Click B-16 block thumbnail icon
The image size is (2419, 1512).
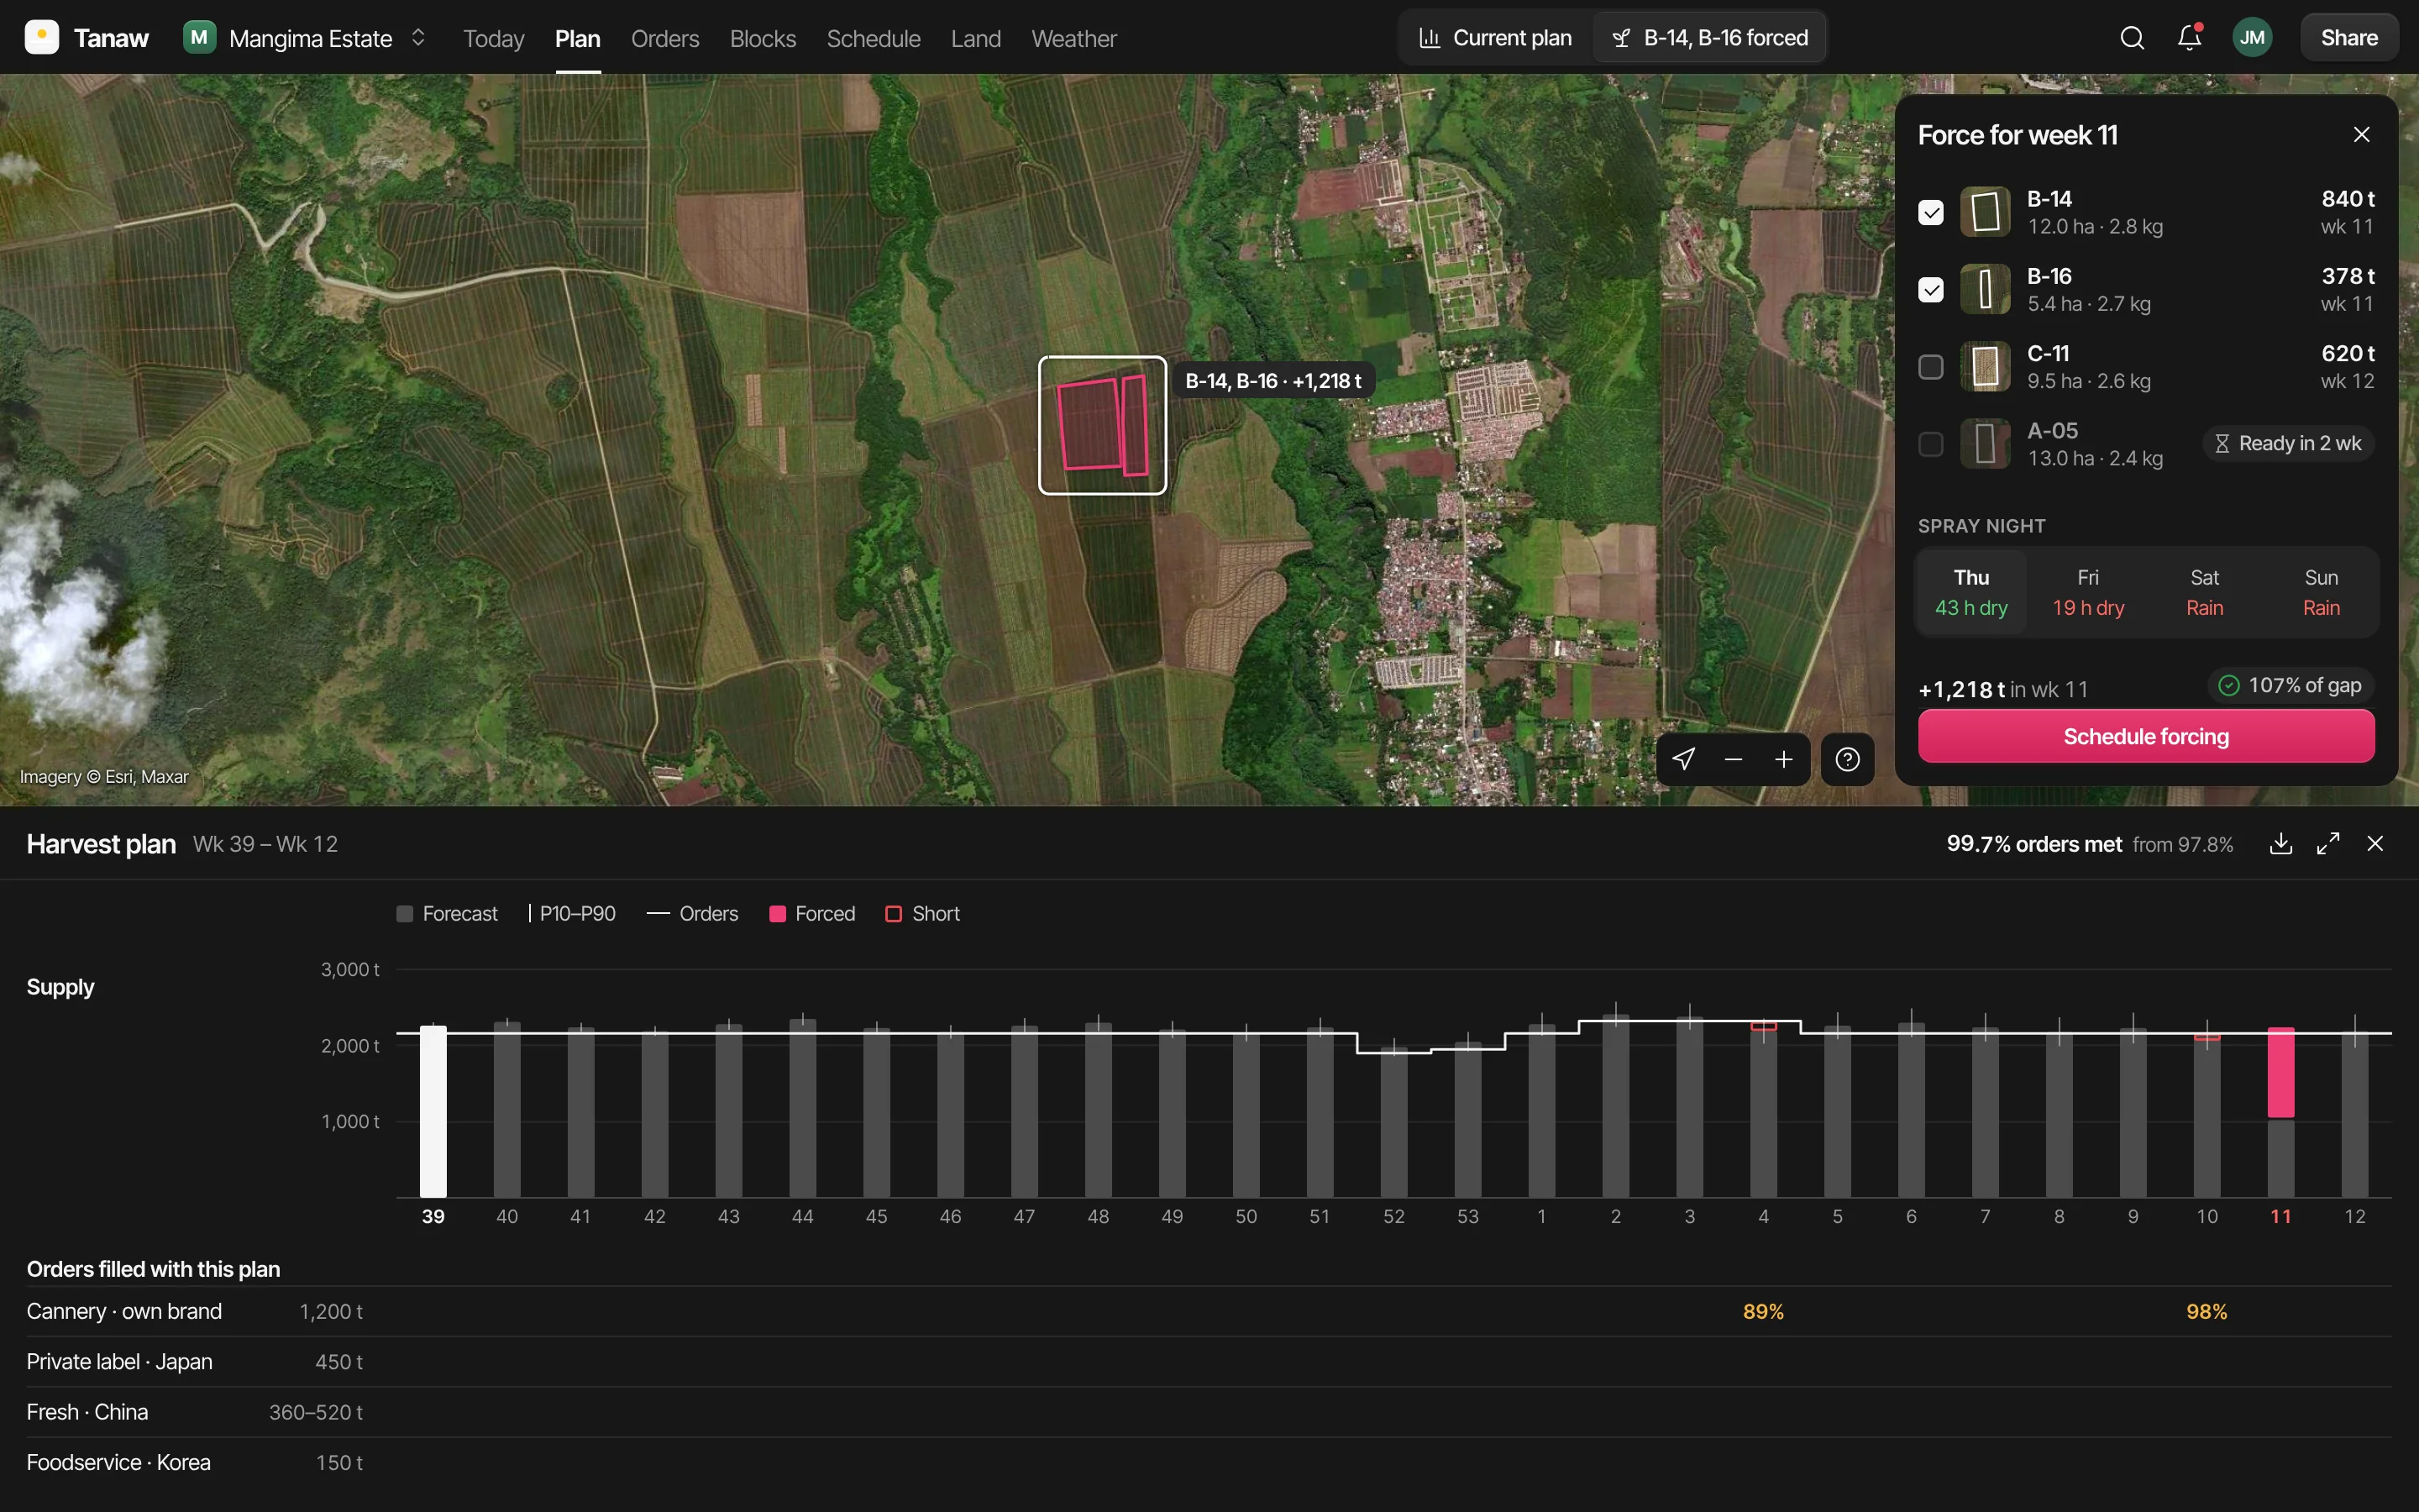[x=1986, y=289]
